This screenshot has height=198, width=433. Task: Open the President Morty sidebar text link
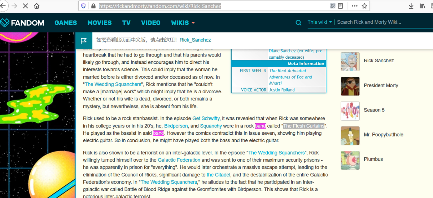tap(381, 85)
